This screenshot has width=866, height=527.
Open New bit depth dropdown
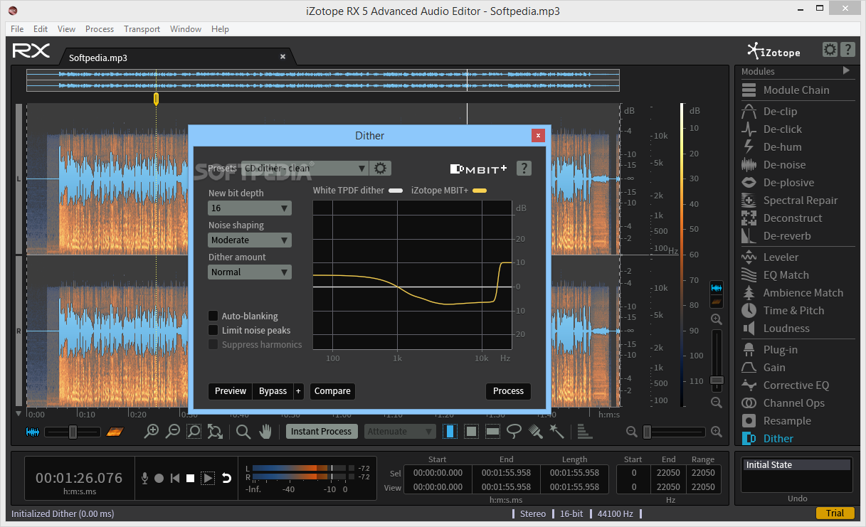(x=250, y=208)
